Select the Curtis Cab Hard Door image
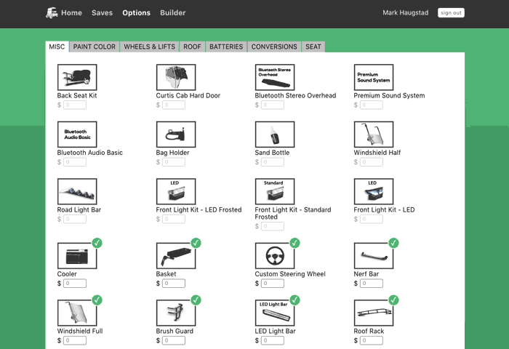This screenshot has height=349, width=509. [x=176, y=77]
